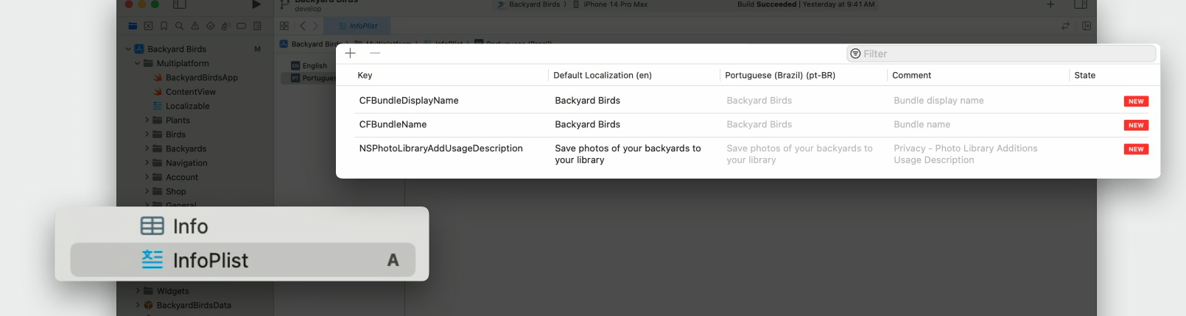Edit Portuguese translation for CFBundleDisplayName
The image size is (1186, 316).
[x=759, y=101]
